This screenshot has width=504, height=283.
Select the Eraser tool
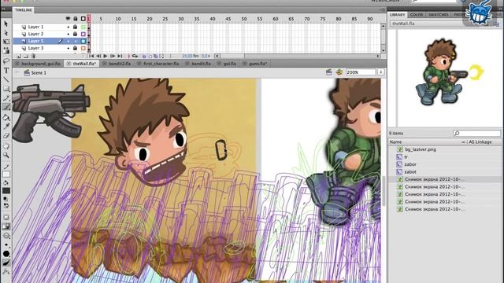6,136
